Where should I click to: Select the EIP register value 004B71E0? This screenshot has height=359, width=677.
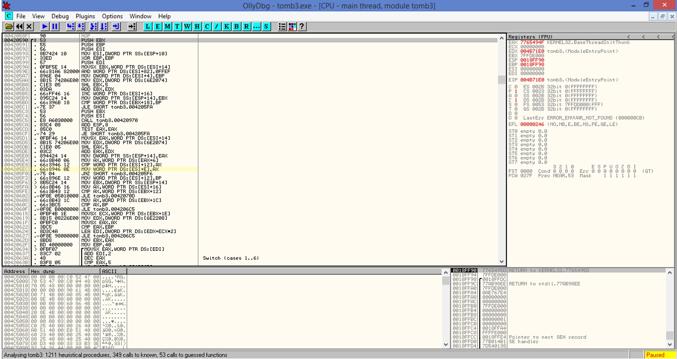532,80
